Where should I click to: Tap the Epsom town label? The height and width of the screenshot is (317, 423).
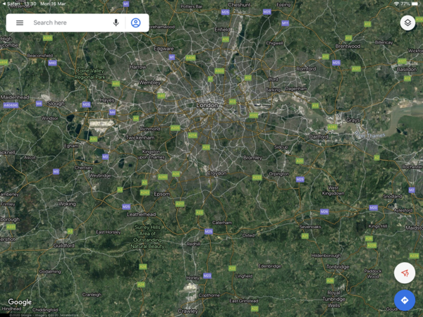click(161, 194)
